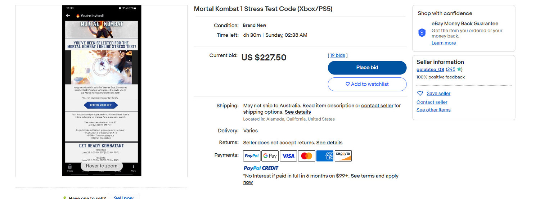Click the Visa card icon
540x199 pixels.
[x=288, y=156]
